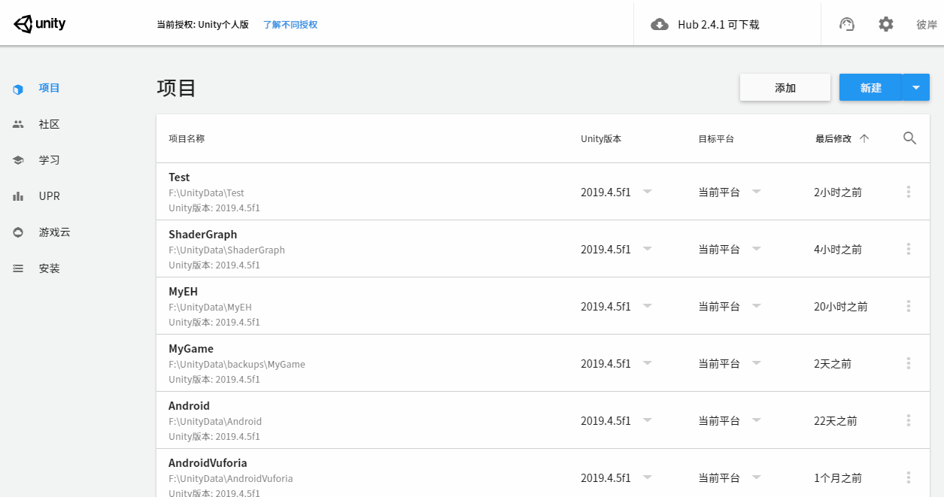Click the Hub 2.4.1 download cloud icon
This screenshot has width=944, height=497.
660,24
